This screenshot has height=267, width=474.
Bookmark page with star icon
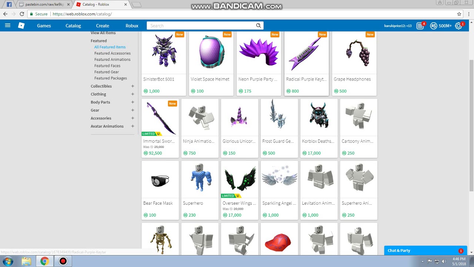459,14
